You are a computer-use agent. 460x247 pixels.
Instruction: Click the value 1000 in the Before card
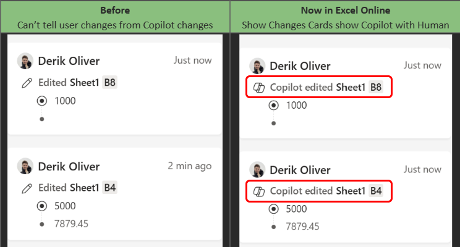coord(65,101)
